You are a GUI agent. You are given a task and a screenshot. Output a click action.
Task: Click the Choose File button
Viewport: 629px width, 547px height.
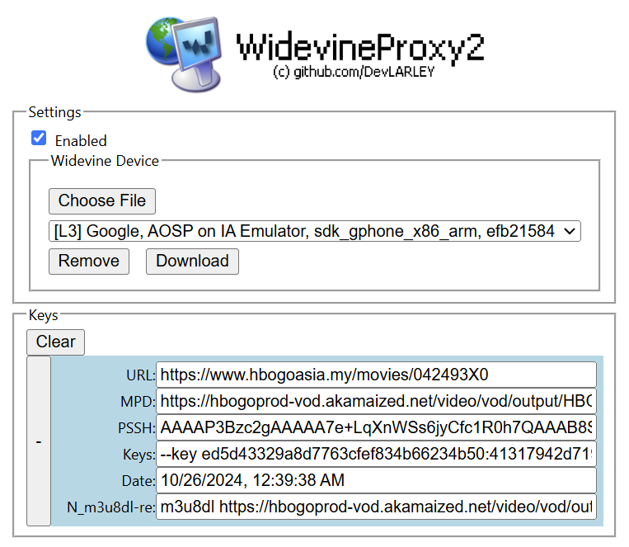[102, 200]
